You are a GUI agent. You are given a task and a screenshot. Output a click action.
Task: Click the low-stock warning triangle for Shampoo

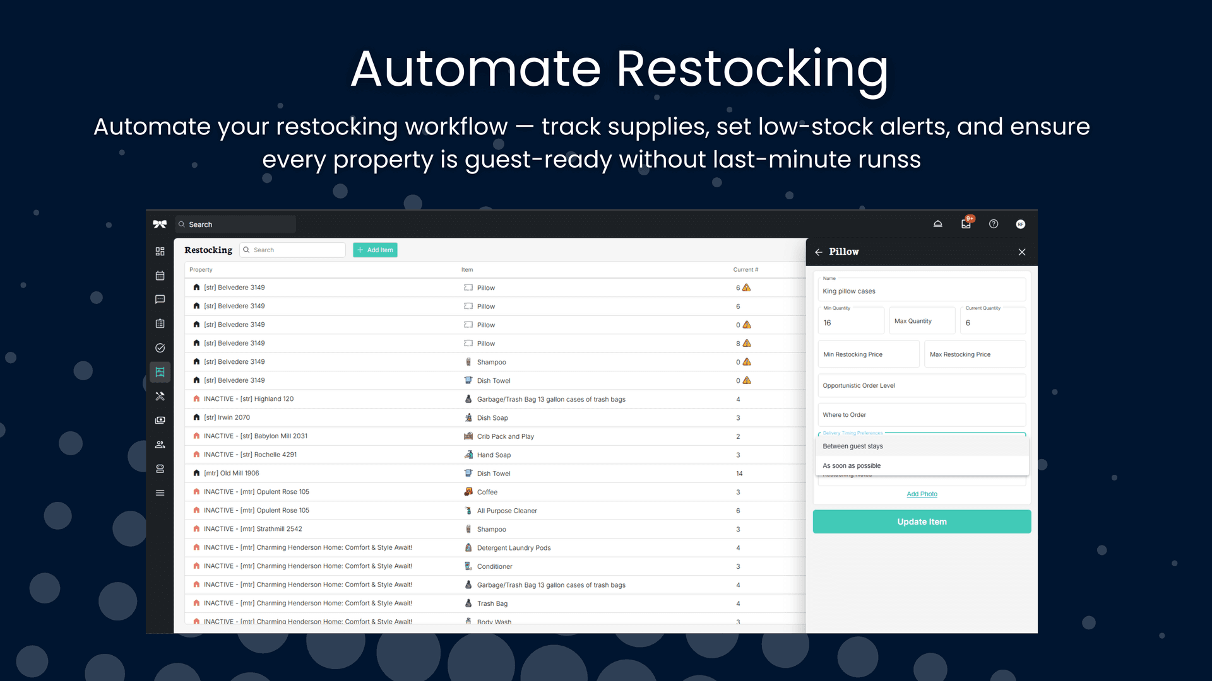pyautogui.click(x=746, y=362)
